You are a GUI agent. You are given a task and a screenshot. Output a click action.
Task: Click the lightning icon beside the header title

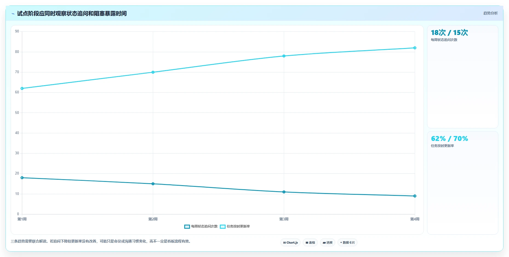click(13, 14)
